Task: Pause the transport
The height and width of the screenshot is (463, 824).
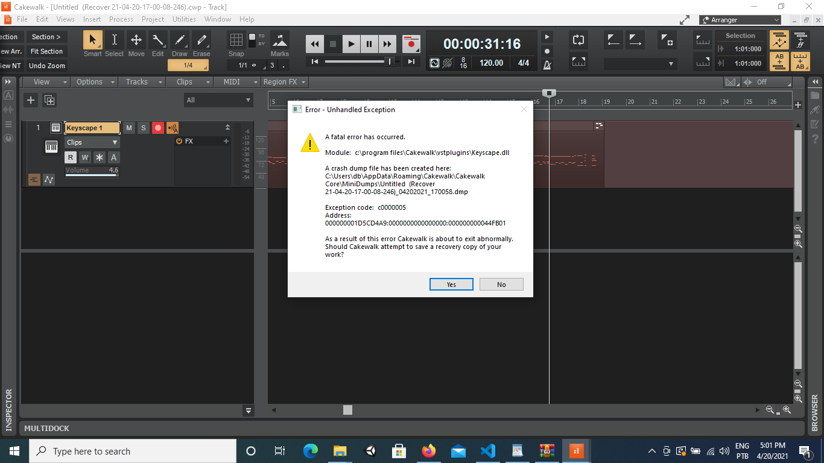Action: pos(369,43)
